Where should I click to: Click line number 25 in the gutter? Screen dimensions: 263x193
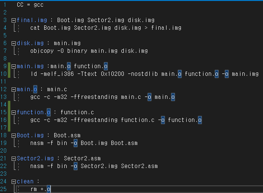(x=3, y=189)
